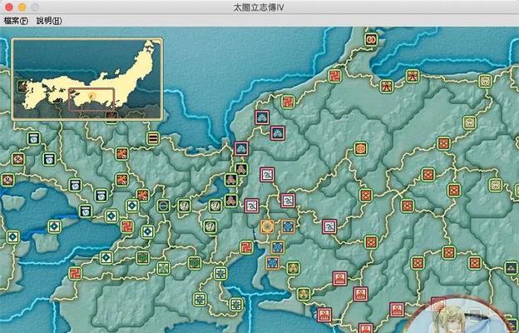519x333 pixels.
Task: Select the northernmost pink-bordered white crest castle
Action: (x=267, y=174)
